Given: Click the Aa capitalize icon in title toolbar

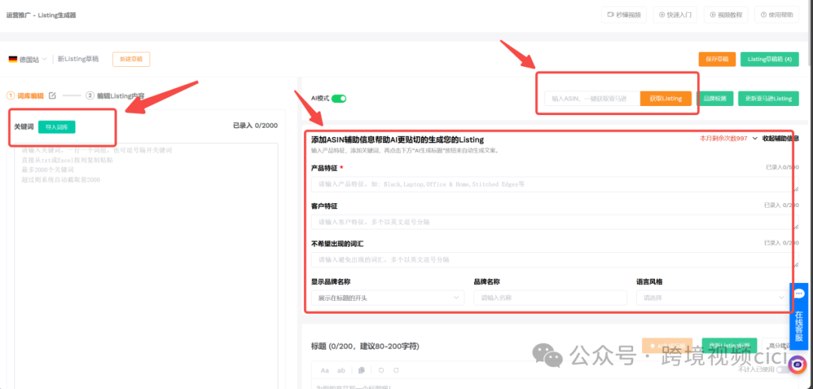Looking at the screenshot, I should click(324, 370).
